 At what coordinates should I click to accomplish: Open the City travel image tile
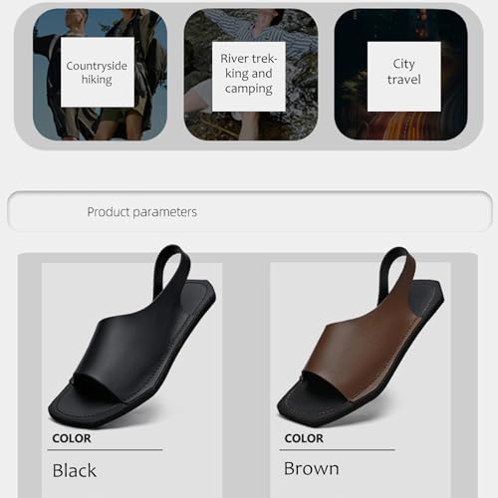(x=400, y=75)
